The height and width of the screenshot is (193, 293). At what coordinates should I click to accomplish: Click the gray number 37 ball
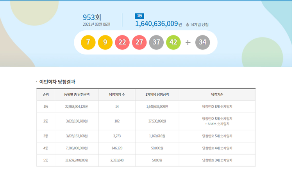tap(156, 42)
